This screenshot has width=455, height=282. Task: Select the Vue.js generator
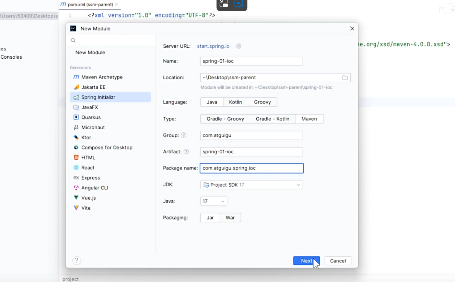(x=110, y=198)
